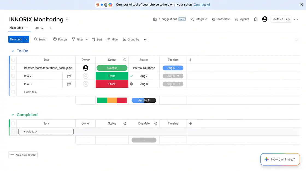Collapse the board header chevron
Screen dimensions: 306x171
[296, 39]
